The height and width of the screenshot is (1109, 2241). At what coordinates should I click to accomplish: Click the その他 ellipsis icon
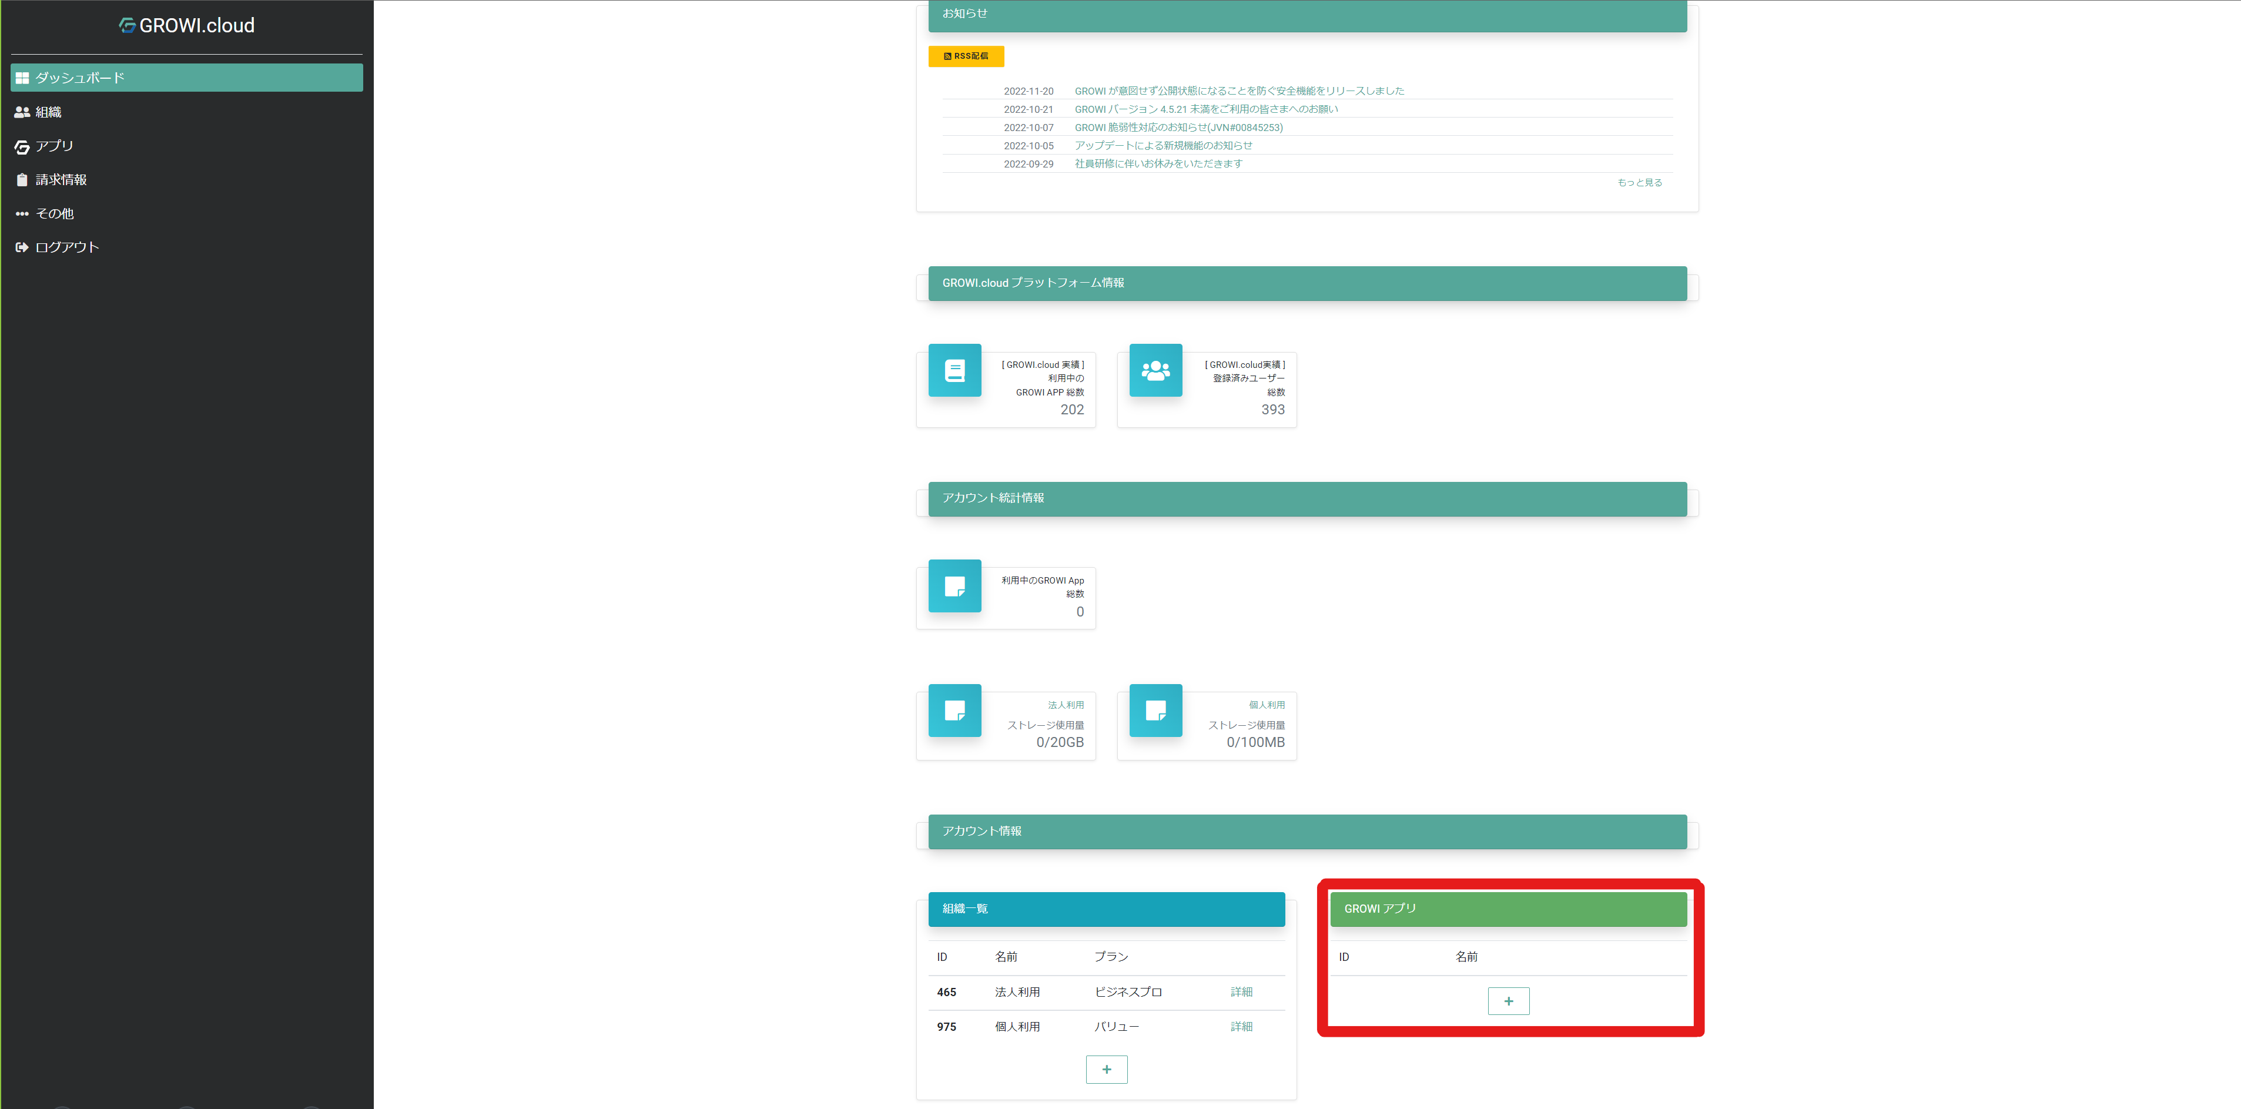pos(22,214)
